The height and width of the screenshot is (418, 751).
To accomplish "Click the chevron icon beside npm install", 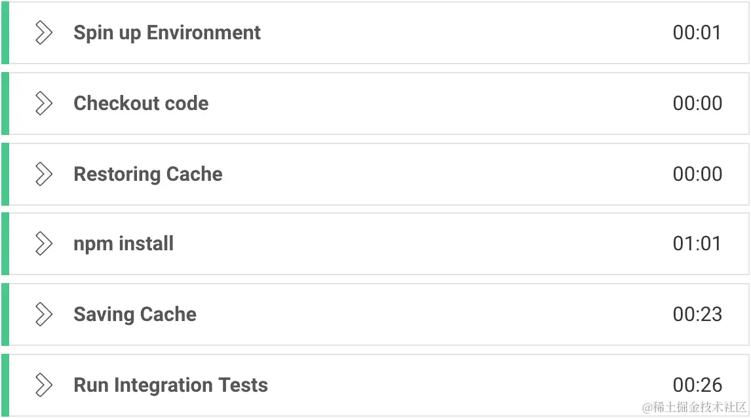I will [x=43, y=244].
